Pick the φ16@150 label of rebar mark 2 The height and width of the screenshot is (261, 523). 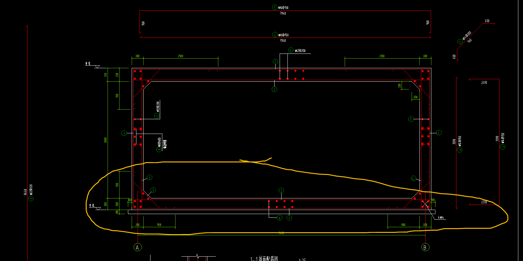(283, 35)
